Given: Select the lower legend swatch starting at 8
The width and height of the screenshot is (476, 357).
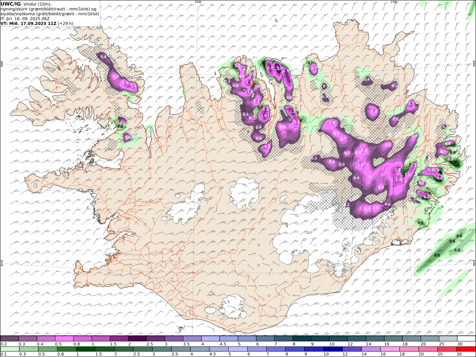Looking at the screenshot, I should coord(295,349).
